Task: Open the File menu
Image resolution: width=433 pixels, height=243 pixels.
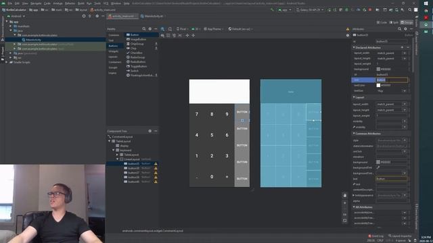Action: [x=10, y=3]
